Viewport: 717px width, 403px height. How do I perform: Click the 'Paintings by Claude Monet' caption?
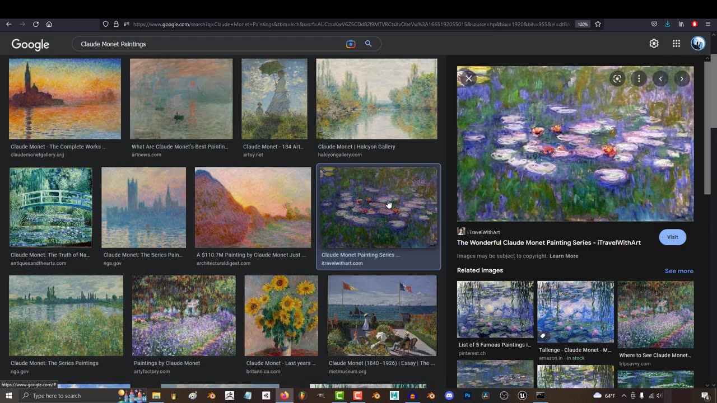click(166, 363)
